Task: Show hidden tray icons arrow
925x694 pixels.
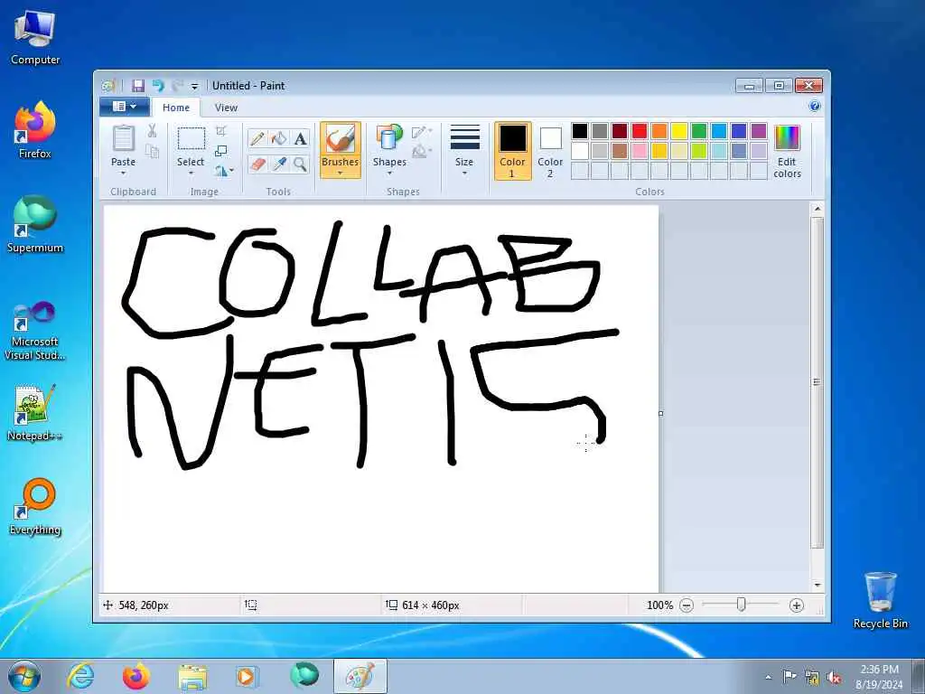Action: point(768,678)
